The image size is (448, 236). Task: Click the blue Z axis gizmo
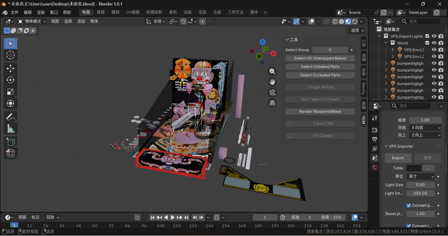tap(262, 42)
